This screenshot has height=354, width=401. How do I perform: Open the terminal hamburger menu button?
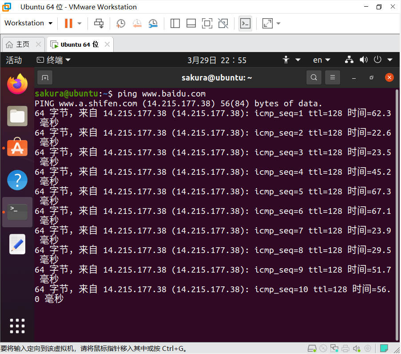332,77
